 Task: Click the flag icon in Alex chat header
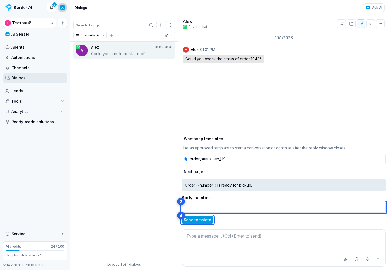[341, 24]
